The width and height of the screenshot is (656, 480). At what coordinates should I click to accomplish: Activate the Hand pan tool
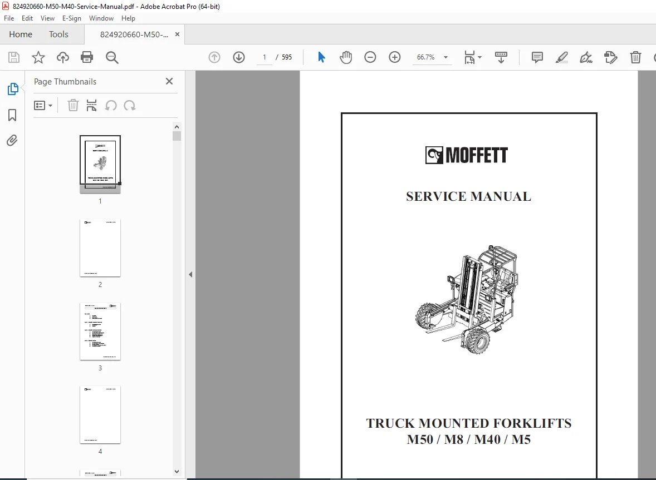(x=346, y=57)
